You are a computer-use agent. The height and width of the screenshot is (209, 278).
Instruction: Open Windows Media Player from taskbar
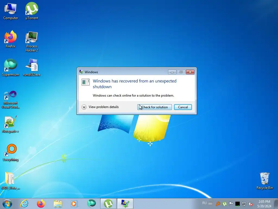[x=74, y=204]
